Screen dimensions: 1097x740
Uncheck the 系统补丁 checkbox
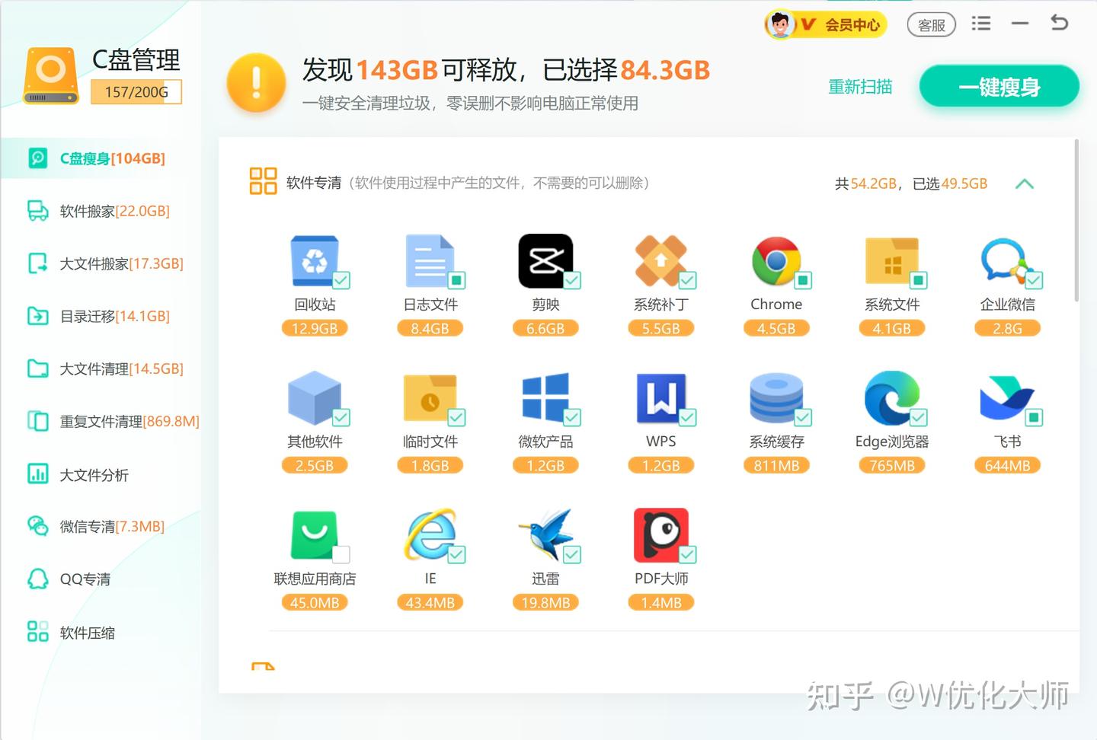[x=687, y=280]
